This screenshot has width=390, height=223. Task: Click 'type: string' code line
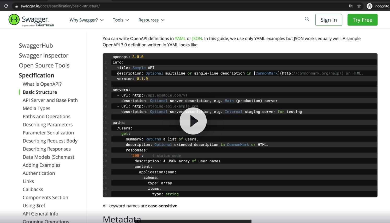165,194
